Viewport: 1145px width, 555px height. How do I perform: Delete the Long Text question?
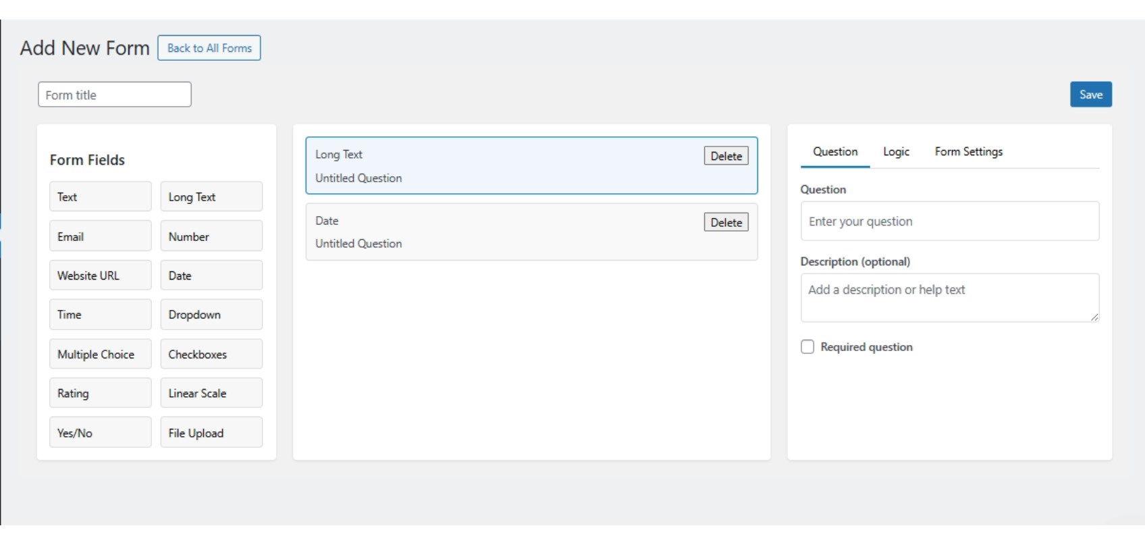tap(726, 156)
